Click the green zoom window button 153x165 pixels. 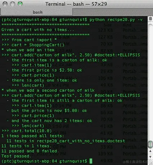tap(20, 4)
